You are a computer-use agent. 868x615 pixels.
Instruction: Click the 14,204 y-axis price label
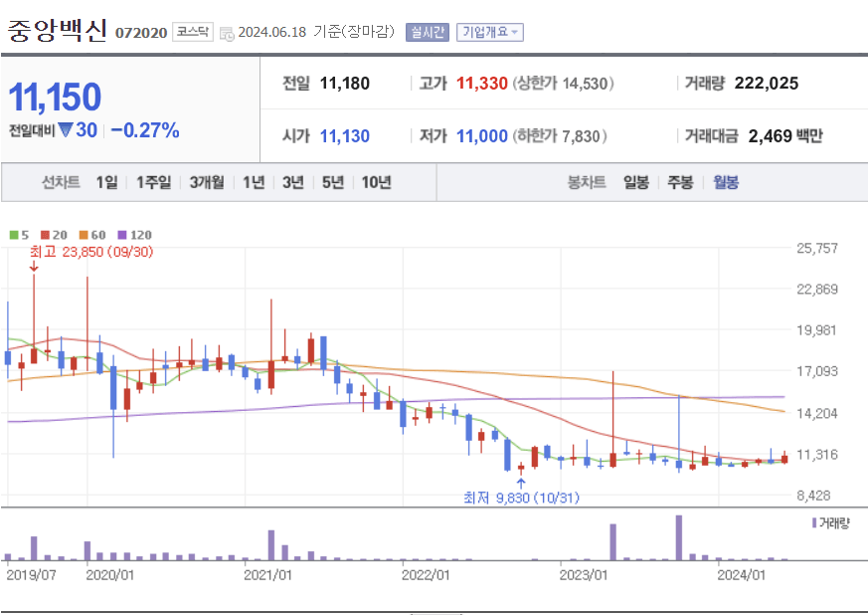817,413
